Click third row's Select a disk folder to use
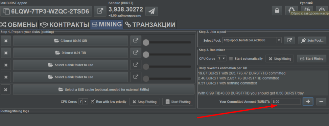This screenshot has height=126, width=329. click(x=70, y=65)
